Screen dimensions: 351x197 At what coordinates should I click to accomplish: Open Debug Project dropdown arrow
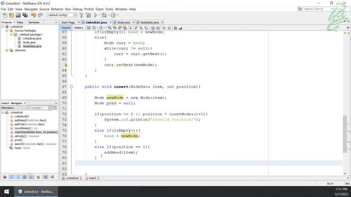pyautogui.click(x=109, y=15)
